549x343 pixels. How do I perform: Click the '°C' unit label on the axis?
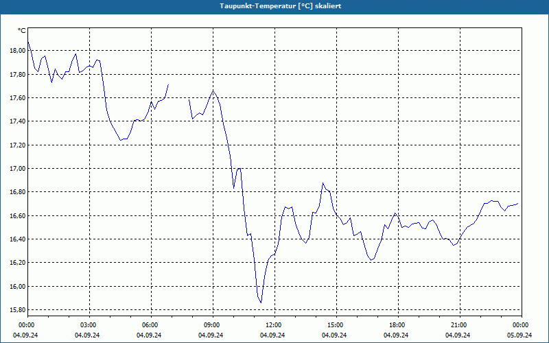coord(22,31)
